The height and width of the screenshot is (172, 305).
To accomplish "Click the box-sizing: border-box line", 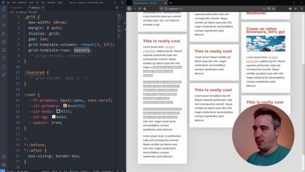I will pos(54,156).
